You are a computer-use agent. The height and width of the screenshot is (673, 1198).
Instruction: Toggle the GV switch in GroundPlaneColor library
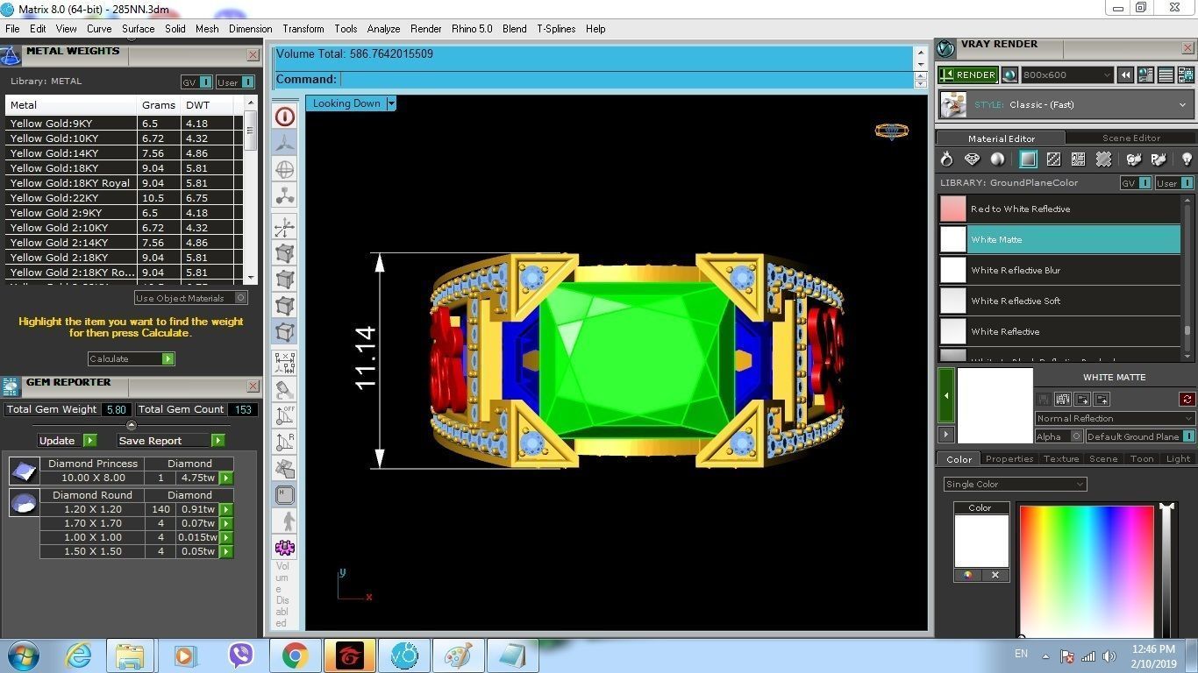tap(1136, 183)
